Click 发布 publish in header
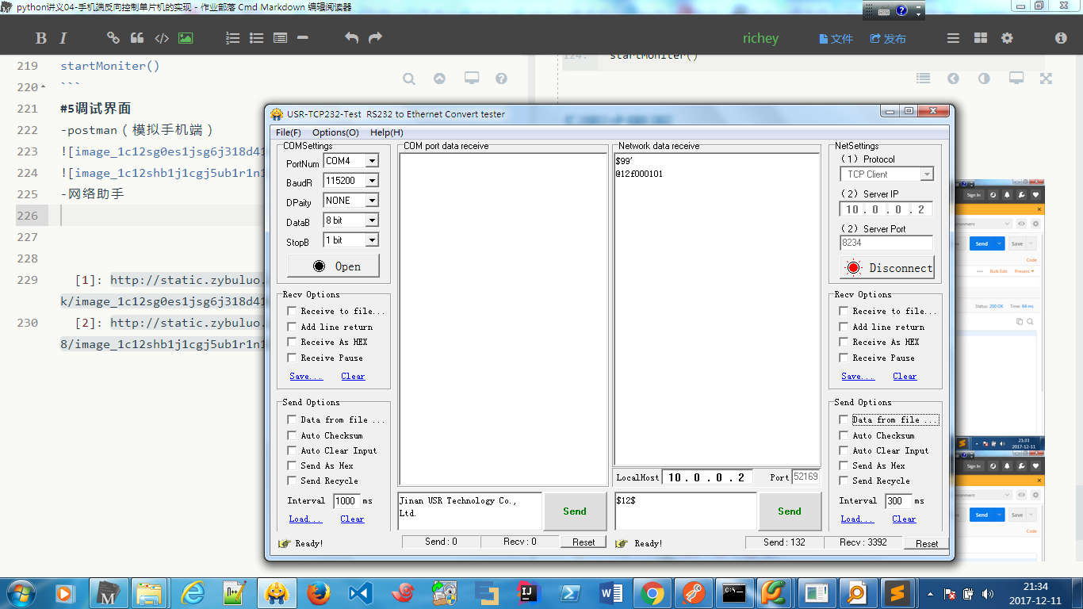 (888, 38)
